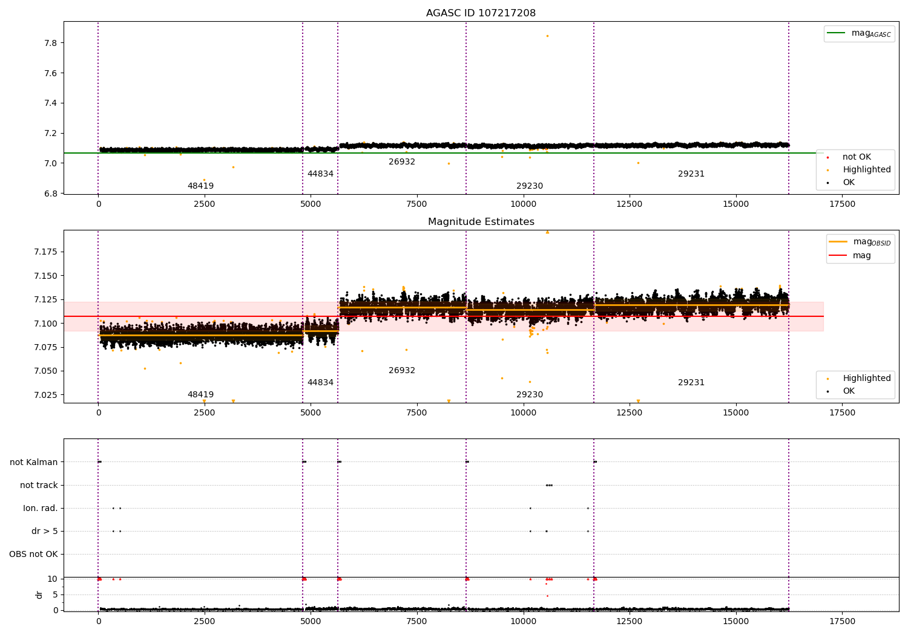Click the 12500 x-tick under the bottom plot
Image resolution: width=908 pixels, height=635 pixels.
(x=630, y=622)
